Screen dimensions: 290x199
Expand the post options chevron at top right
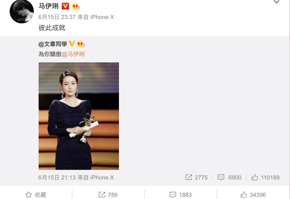pos(276,2)
